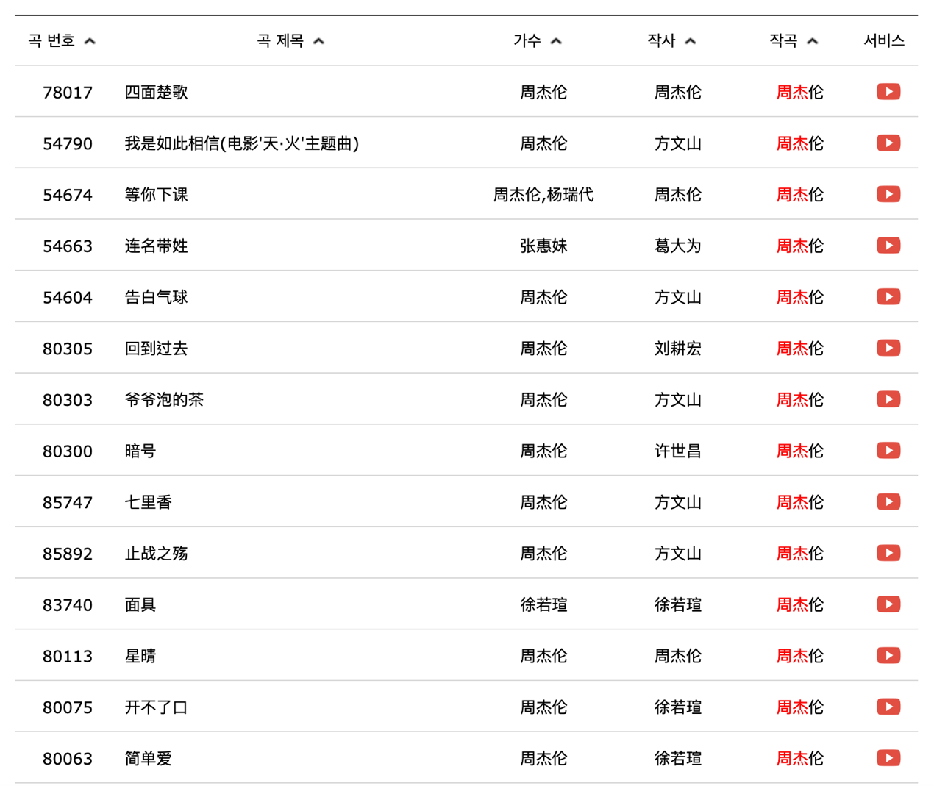The image size is (934, 786).
Task: Sort by song number with the 곡 번호 arrow
Action: pos(90,41)
